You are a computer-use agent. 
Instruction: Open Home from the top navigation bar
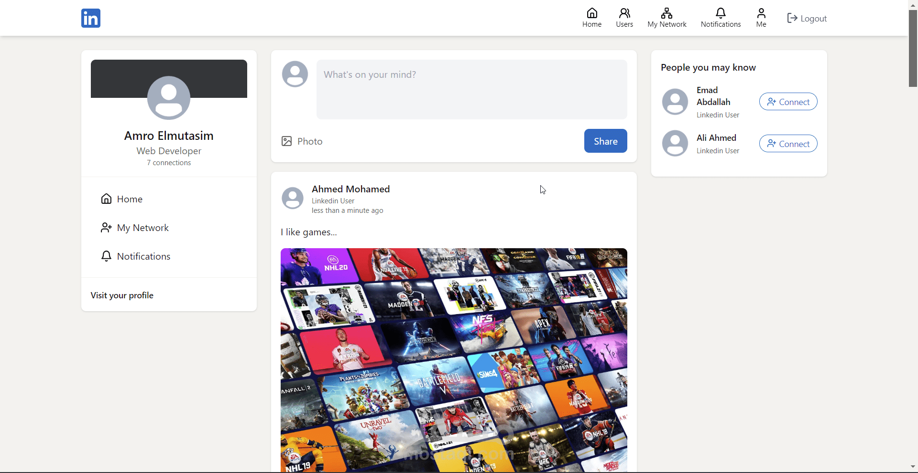[x=592, y=18]
